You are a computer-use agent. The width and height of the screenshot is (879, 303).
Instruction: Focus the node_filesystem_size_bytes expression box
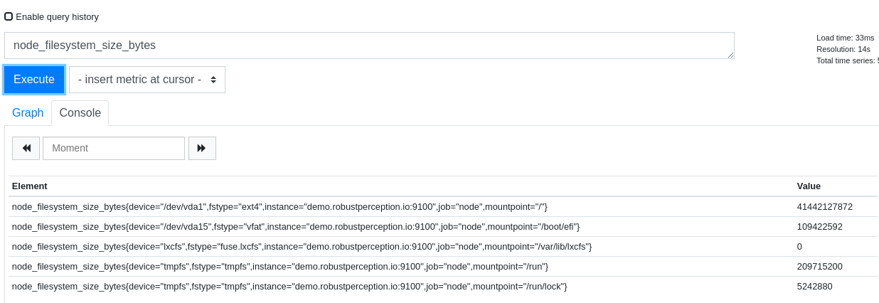[369, 46]
